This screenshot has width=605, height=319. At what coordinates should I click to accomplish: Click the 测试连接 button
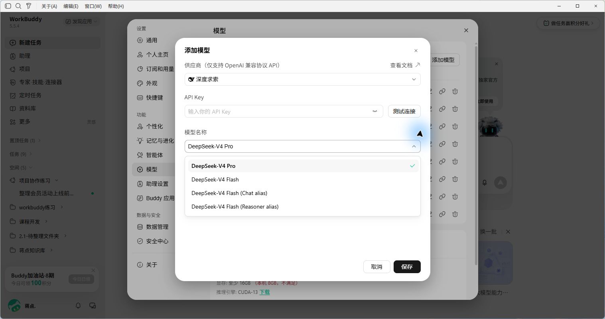[404, 111]
